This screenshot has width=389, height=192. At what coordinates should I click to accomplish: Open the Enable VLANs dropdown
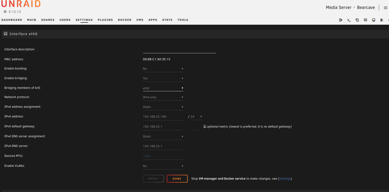click(163, 166)
